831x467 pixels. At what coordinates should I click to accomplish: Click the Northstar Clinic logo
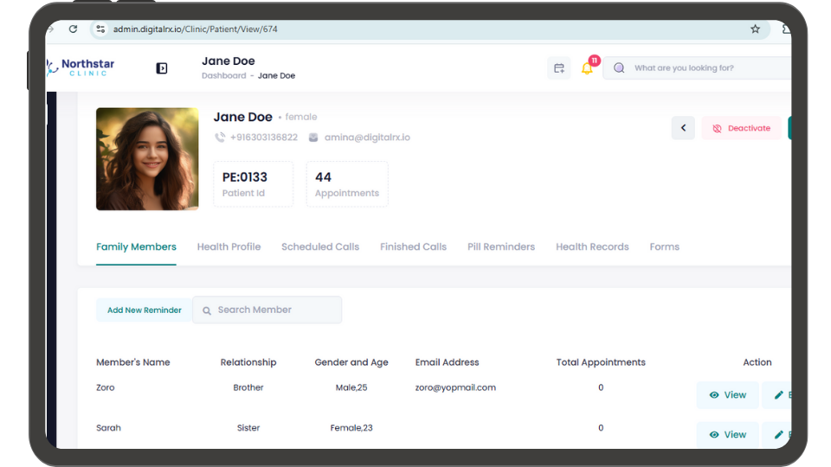click(x=81, y=67)
